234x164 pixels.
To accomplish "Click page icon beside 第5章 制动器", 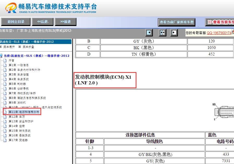I will pos(5,84).
